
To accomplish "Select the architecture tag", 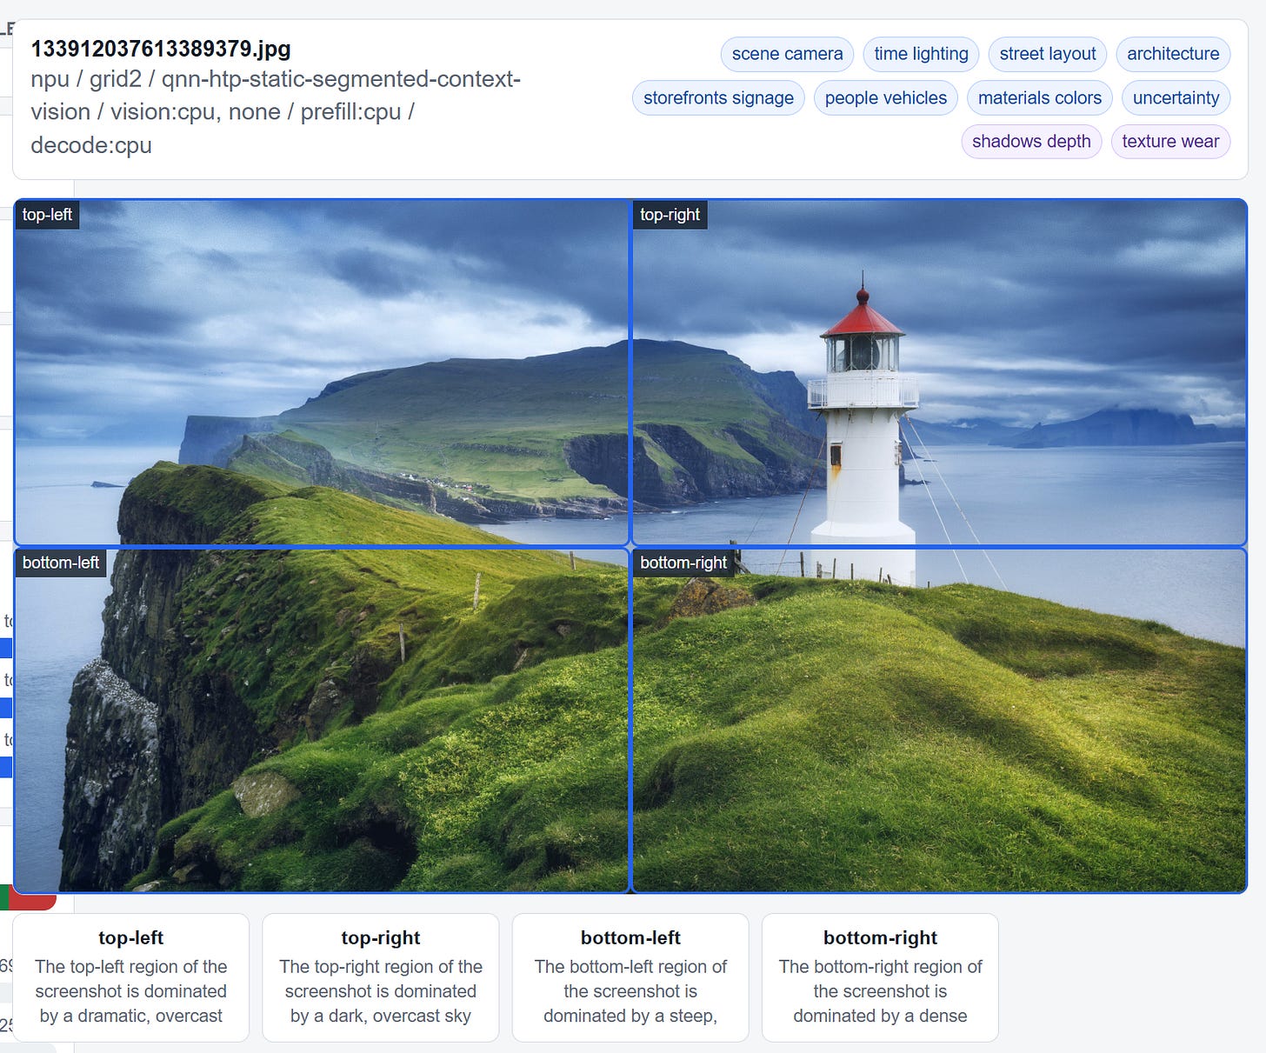I will pyautogui.click(x=1173, y=54).
